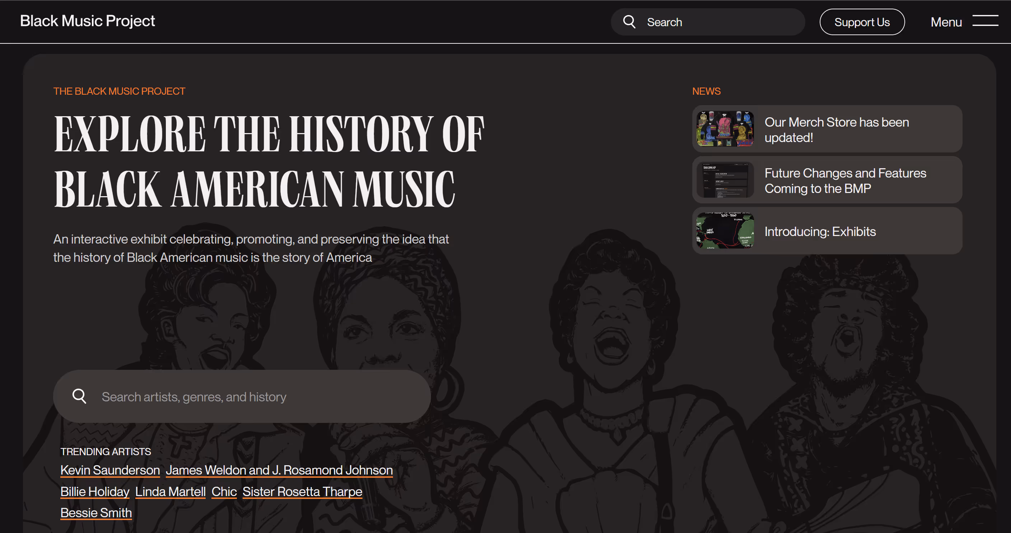Select the artist link Chic
This screenshot has height=533, width=1011.
pos(224,491)
